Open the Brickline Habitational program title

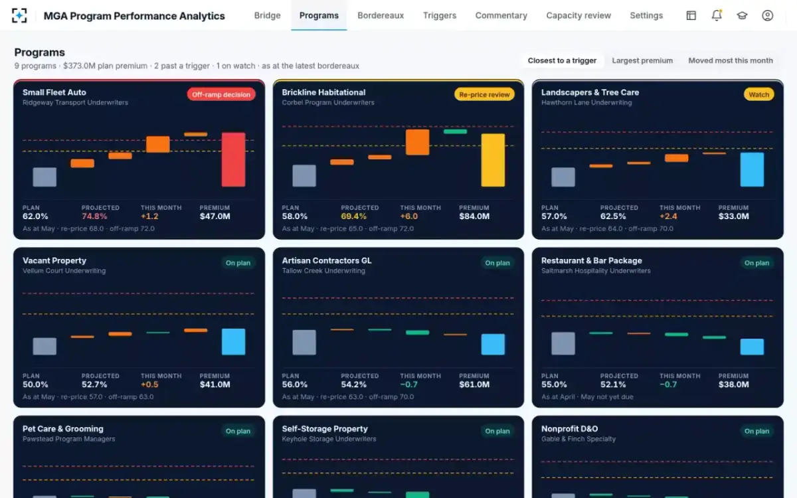323,92
